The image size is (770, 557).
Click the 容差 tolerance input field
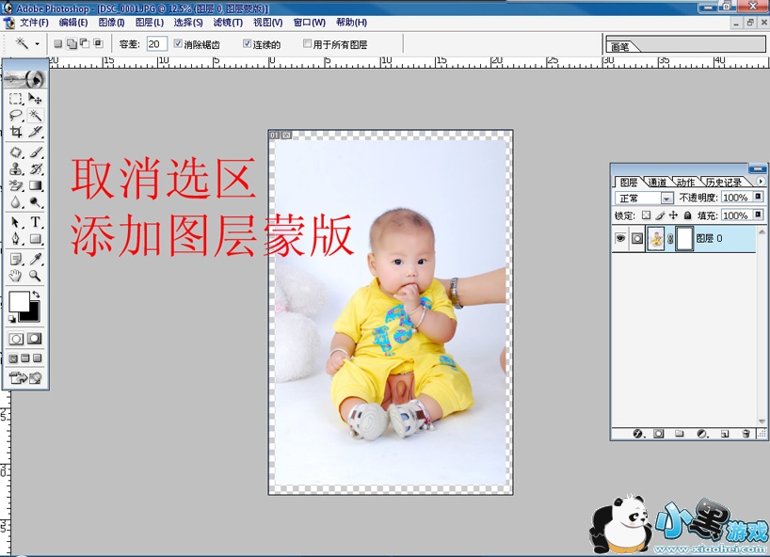point(156,43)
